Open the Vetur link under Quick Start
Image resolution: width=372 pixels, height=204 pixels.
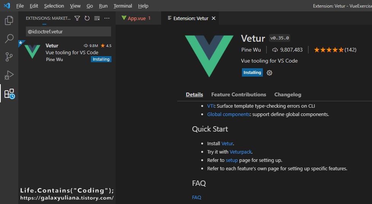click(x=227, y=143)
